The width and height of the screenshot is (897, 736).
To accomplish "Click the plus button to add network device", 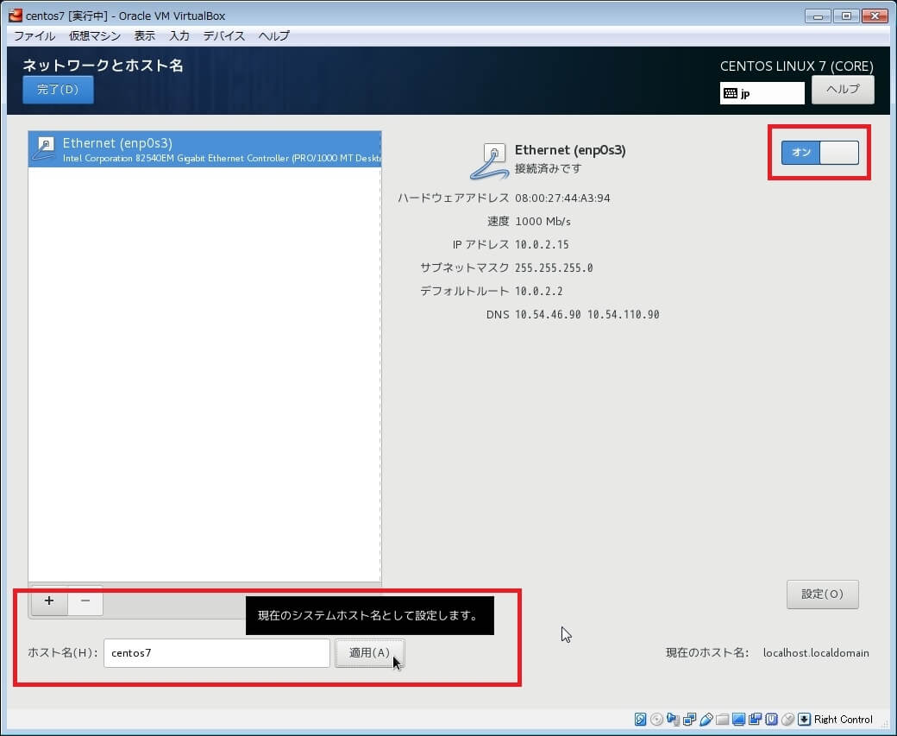I will coord(49,601).
